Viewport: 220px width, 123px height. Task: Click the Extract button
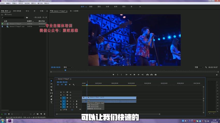coord(151,75)
